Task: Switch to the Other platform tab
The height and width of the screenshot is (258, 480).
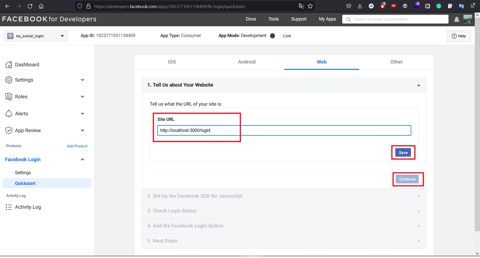Action: pos(396,62)
